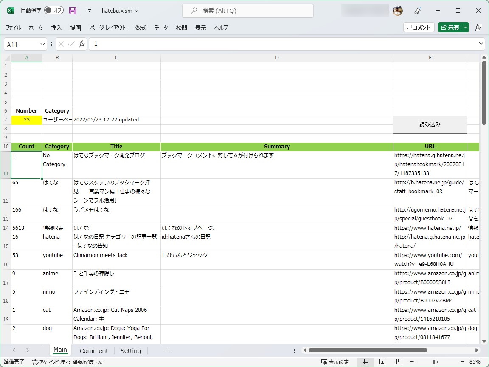The width and height of the screenshot is (489, 367).
Task: Click the accessibility status アクセシビリティ: 問題ありません
Action: [67, 362]
